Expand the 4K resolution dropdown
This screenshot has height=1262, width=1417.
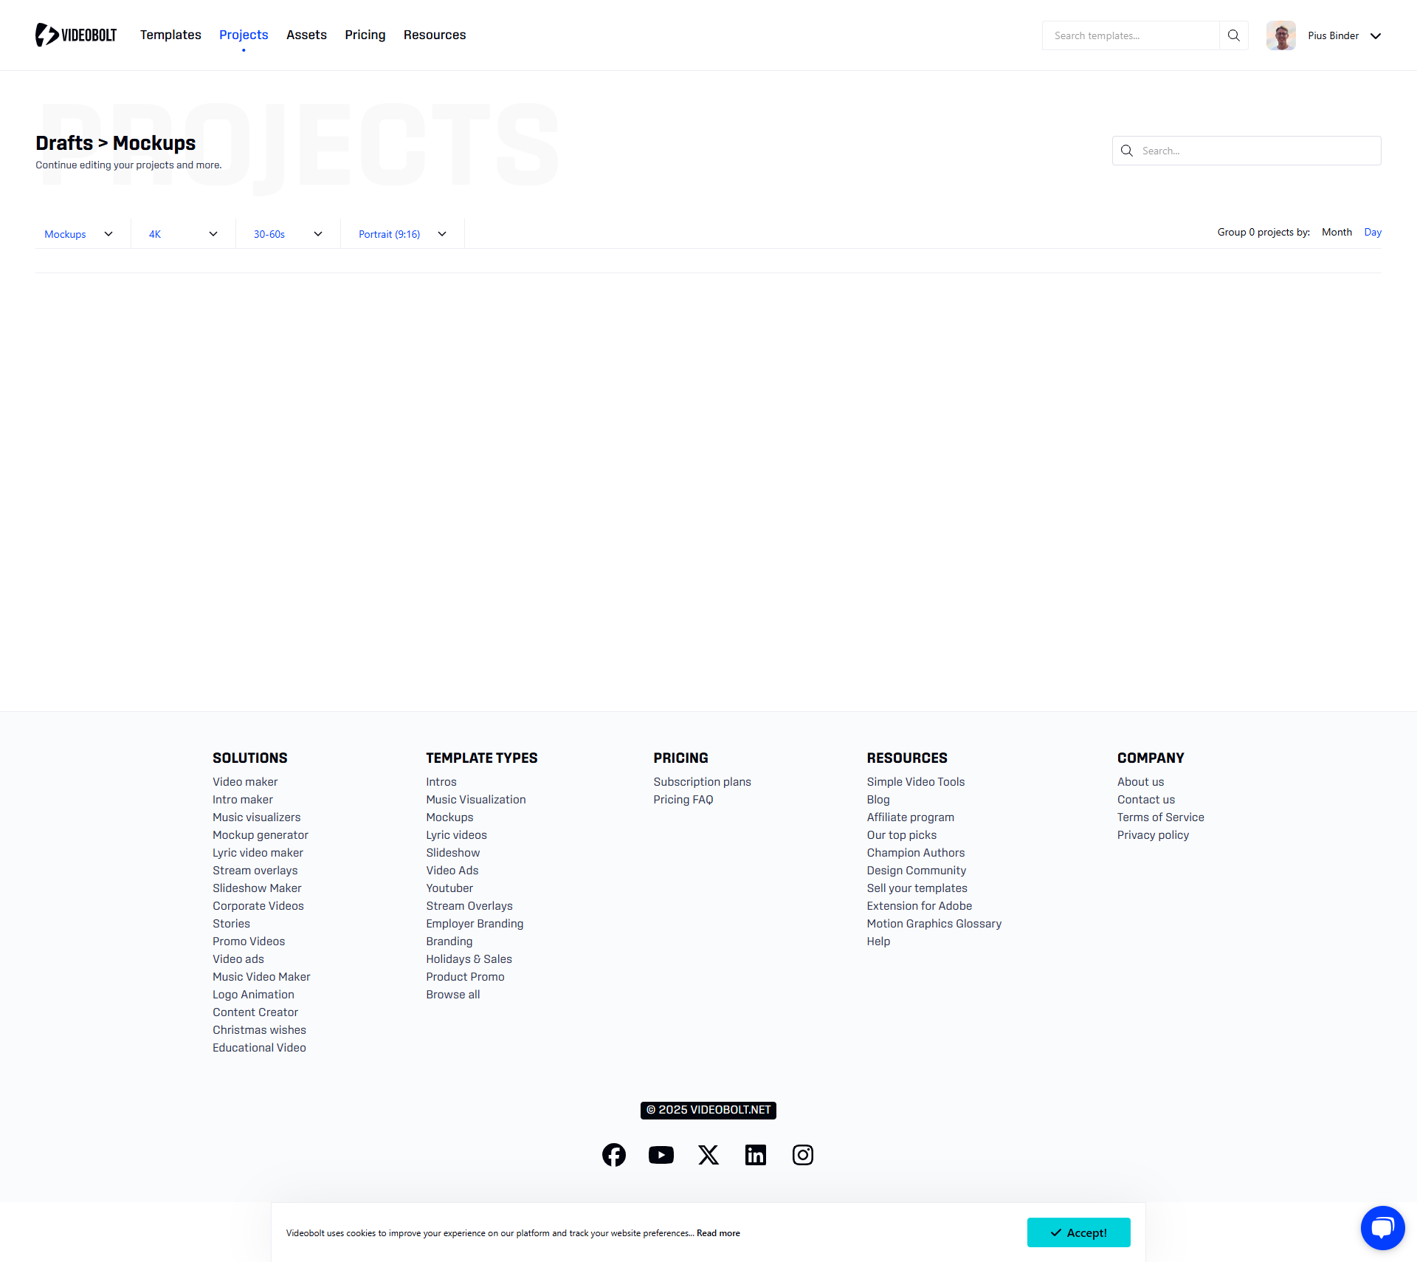click(x=183, y=234)
